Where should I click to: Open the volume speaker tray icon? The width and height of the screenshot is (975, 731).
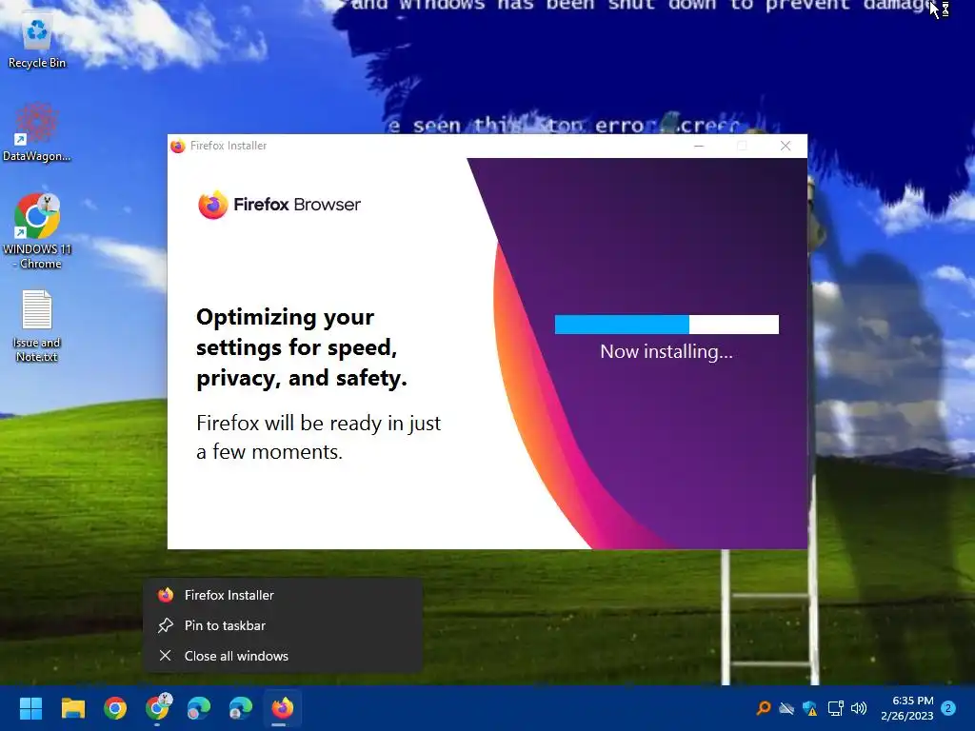(859, 708)
